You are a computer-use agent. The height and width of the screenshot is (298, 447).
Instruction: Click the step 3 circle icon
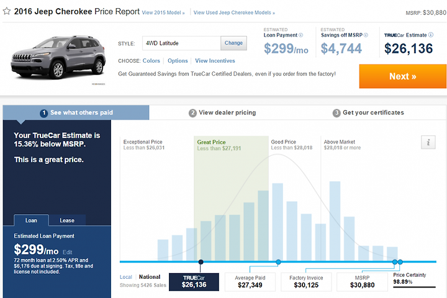pos(336,113)
